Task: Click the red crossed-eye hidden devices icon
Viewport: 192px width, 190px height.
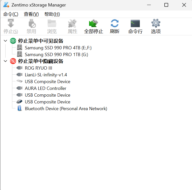Action: point(13,61)
